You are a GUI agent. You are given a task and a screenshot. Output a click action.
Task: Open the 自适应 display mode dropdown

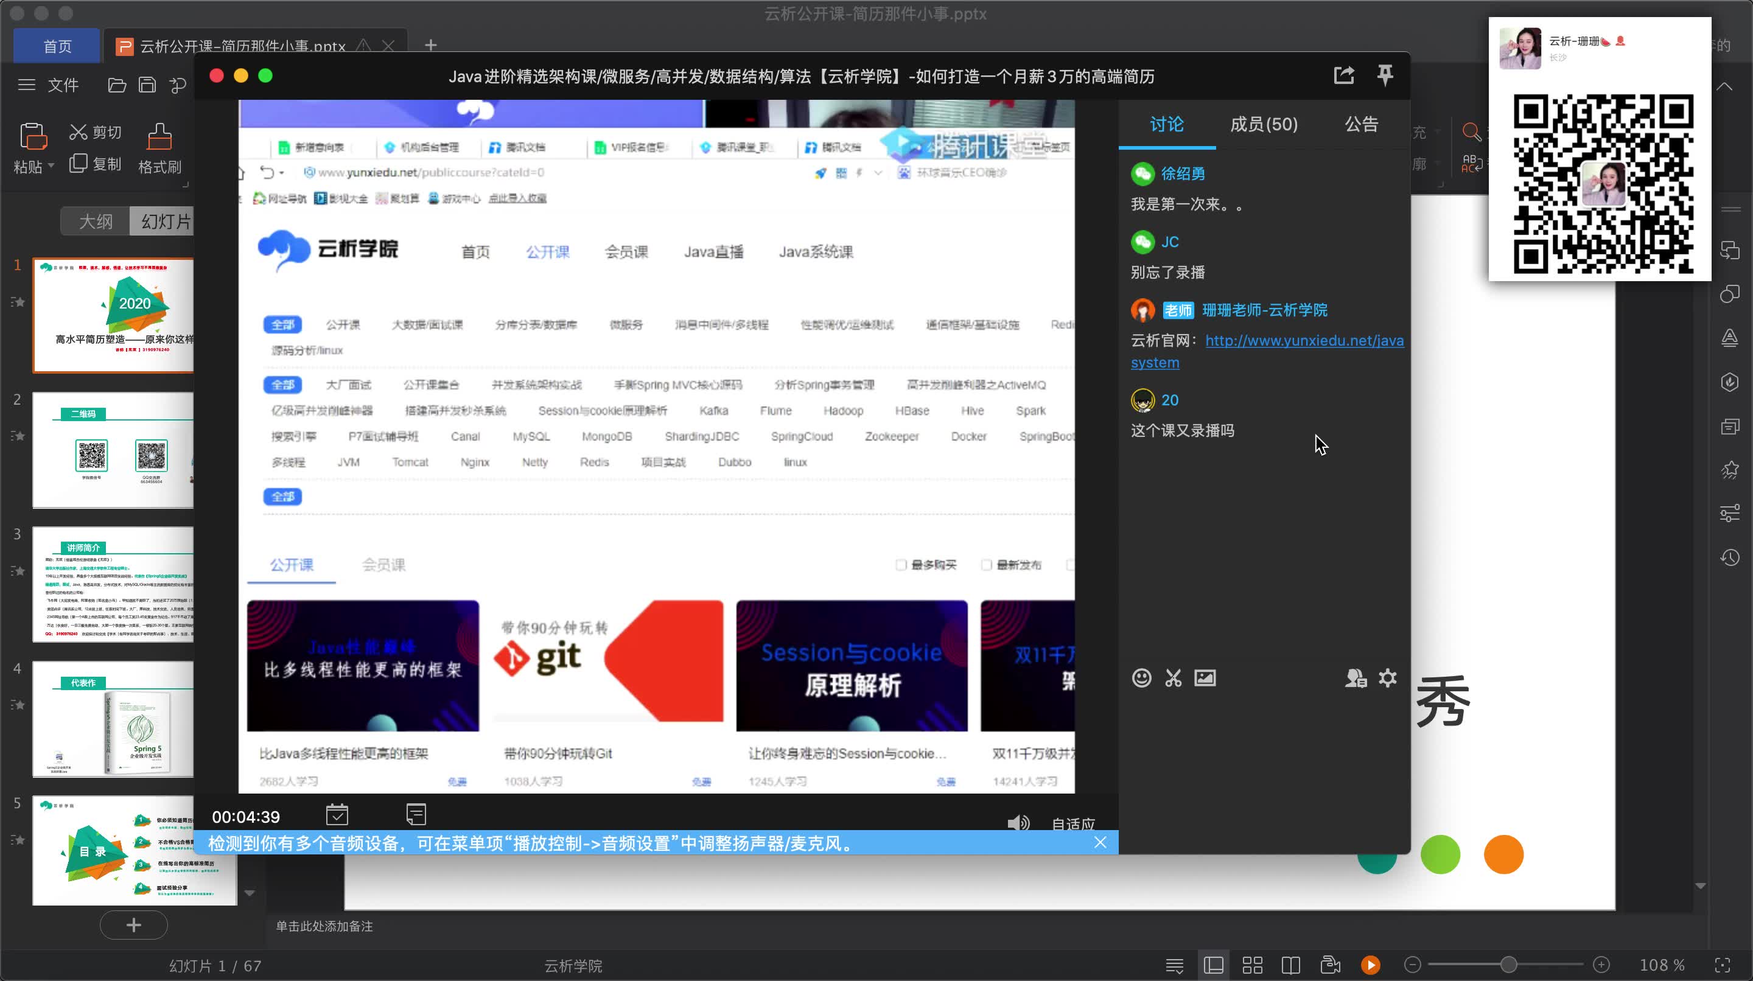[1072, 824]
